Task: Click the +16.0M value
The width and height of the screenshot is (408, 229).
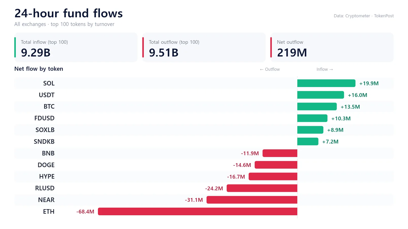Action: pyautogui.click(x=358, y=95)
